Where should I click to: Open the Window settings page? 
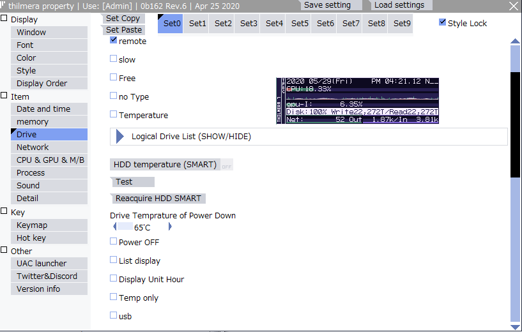(49, 33)
